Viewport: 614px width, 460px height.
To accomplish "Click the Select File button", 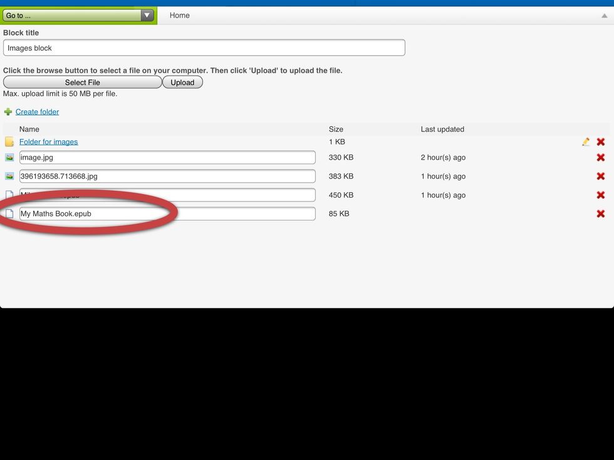I will pos(82,82).
